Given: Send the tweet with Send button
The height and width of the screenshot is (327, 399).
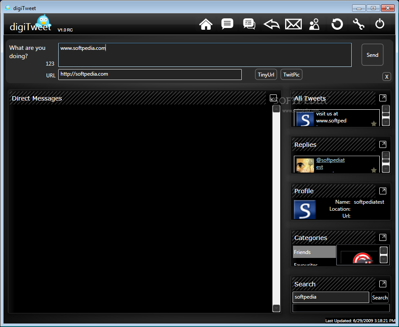Looking at the screenshot, I should click(372, 55).
